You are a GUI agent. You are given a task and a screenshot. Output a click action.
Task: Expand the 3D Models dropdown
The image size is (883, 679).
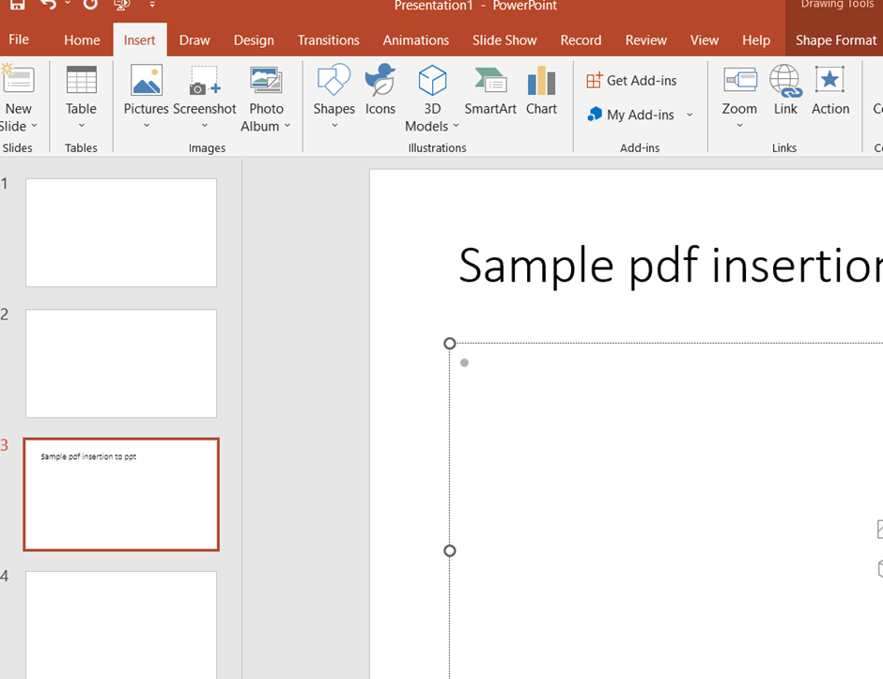(x=457, y=127)
